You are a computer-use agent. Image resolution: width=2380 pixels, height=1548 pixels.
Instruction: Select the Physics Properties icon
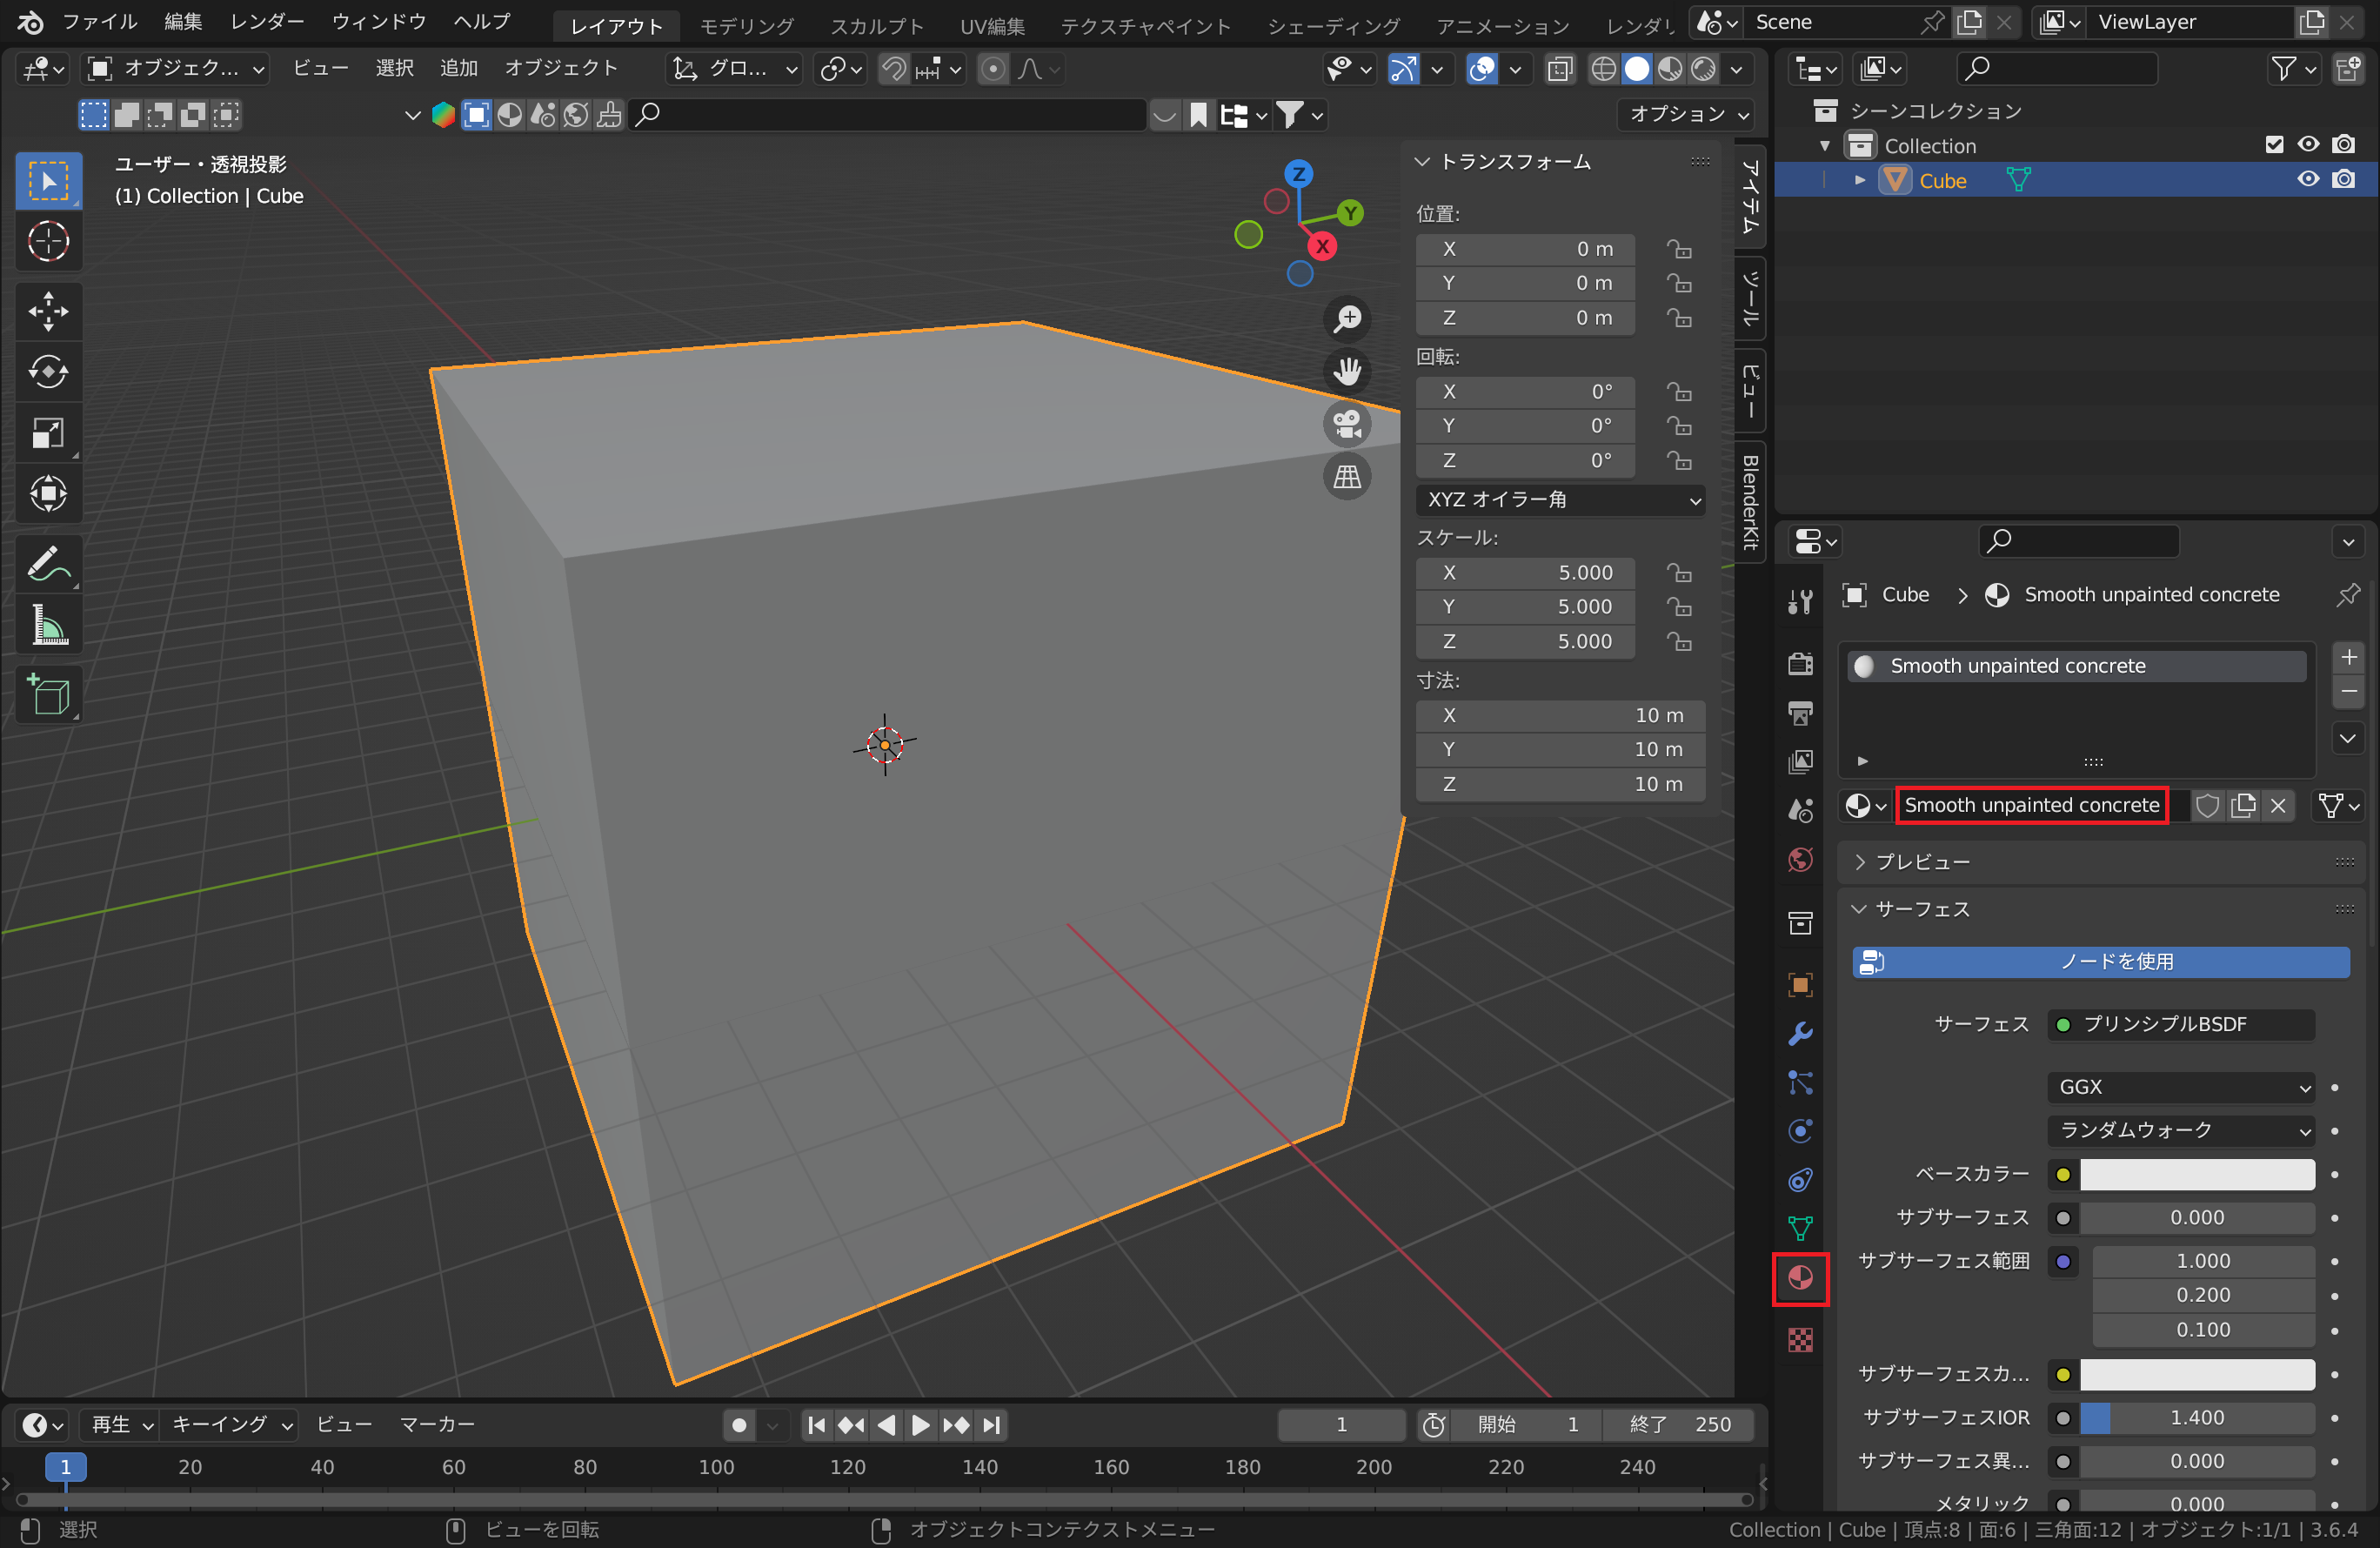pyautogui.click(x=1800, y=1131)
